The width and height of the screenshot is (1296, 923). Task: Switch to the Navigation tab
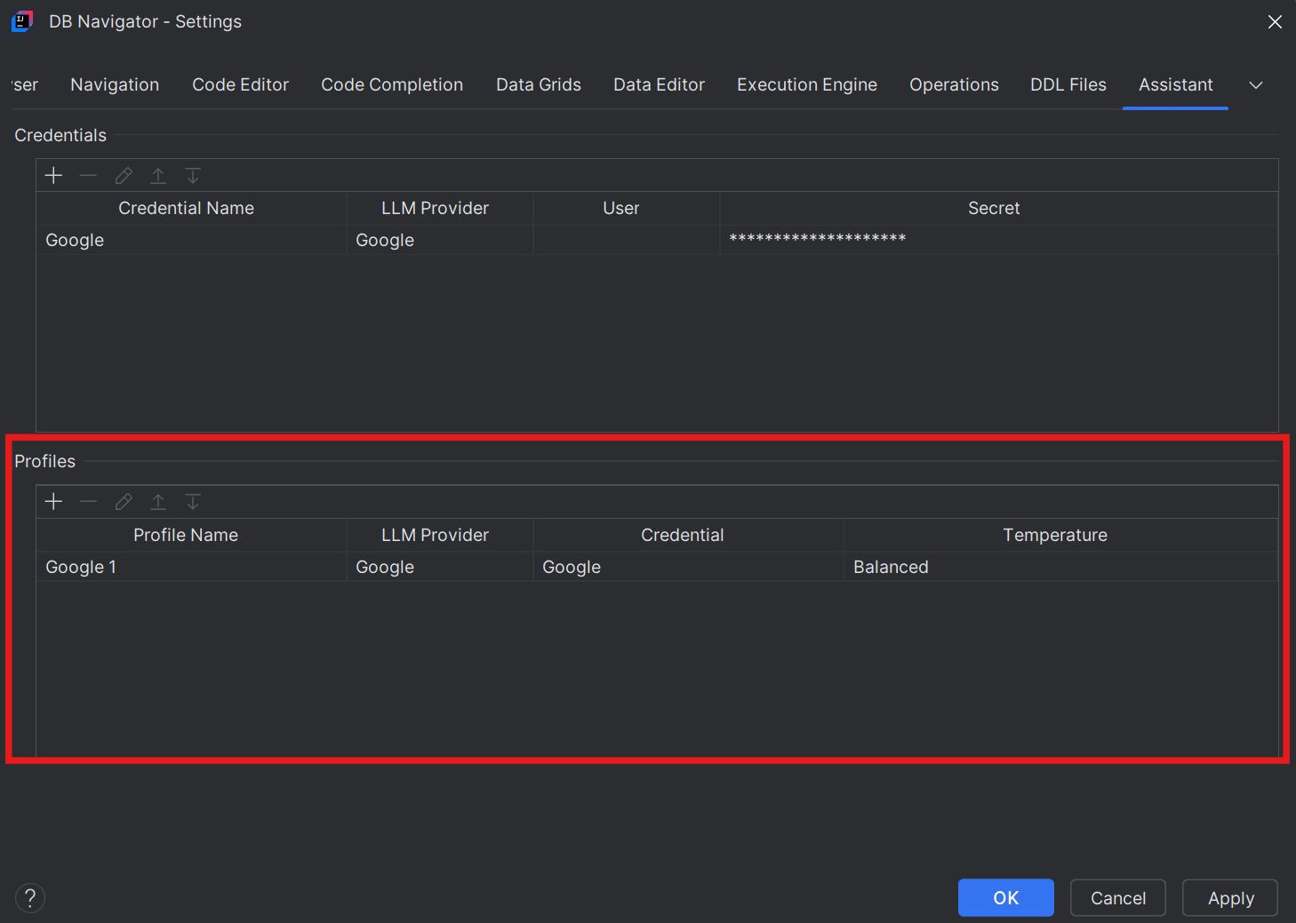click(x=115, y=85)
